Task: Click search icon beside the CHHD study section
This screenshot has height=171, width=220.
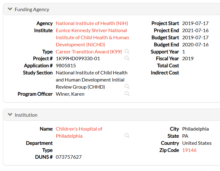Action: [x=127, y=86]
